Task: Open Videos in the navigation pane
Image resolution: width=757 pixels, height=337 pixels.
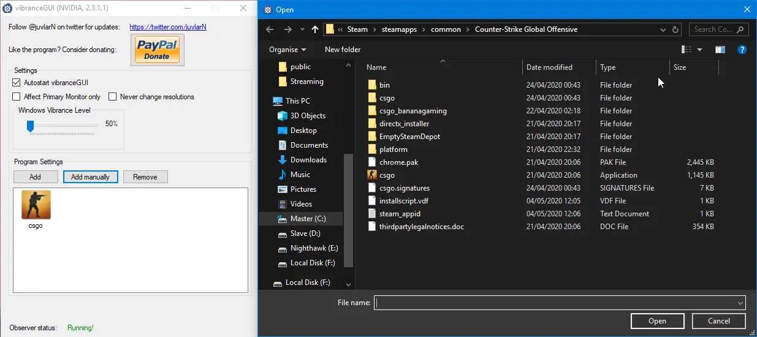Action: click(x=301, y=204)
